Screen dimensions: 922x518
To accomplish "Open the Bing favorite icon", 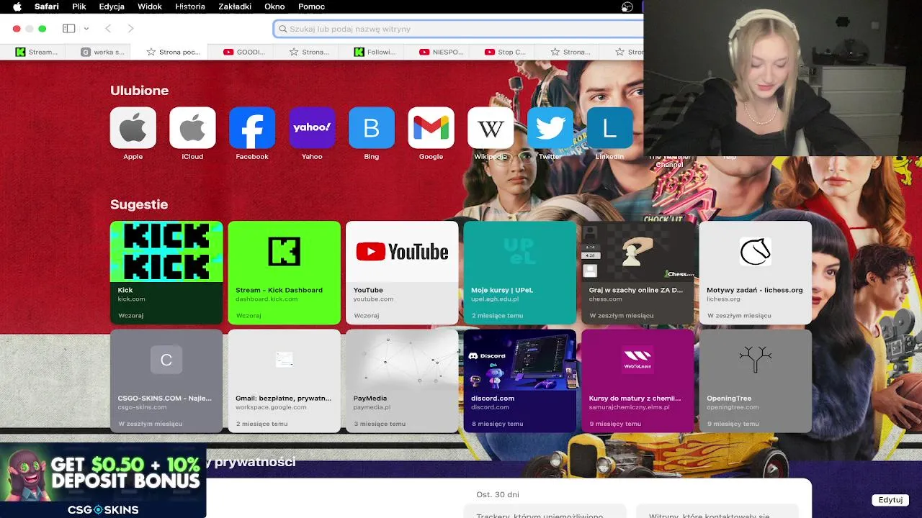I will 372,128.
